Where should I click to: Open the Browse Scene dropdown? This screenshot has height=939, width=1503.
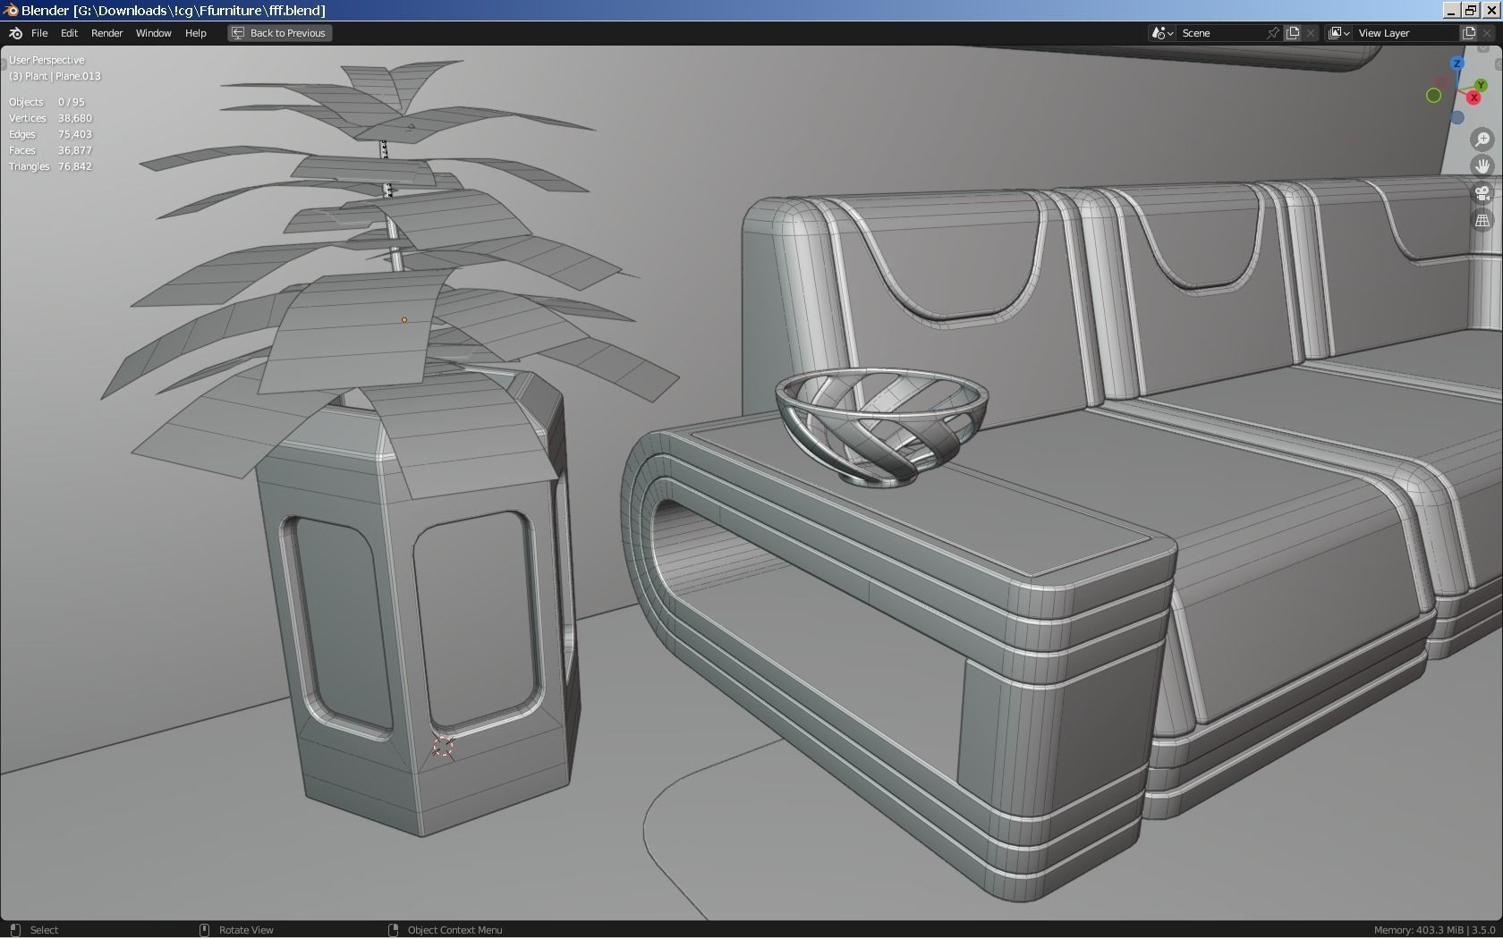coord(1161,33)
